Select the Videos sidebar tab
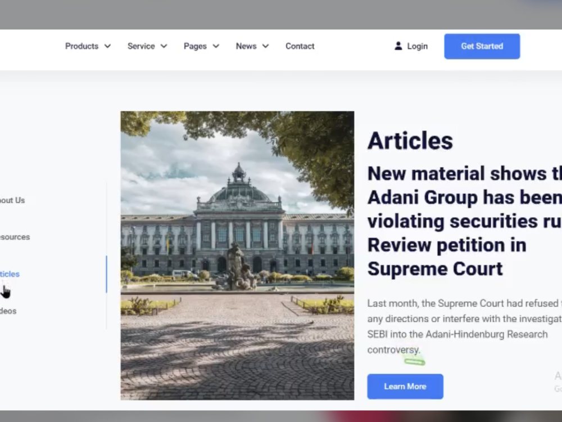 8,311
